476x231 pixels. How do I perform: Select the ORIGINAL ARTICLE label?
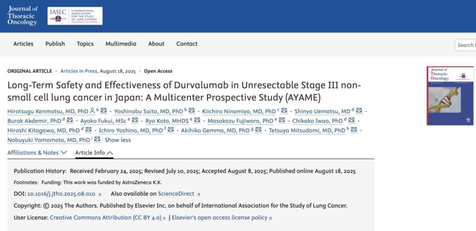point(30,71)
